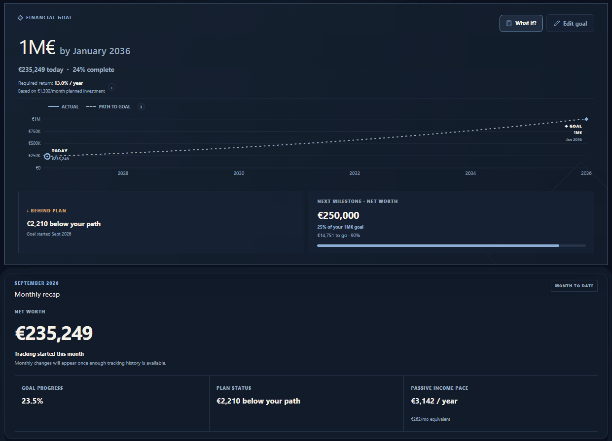Image resolution: width=612 pixels, height=441 pixels.
Task: Click info icon beside planned investment text
Action: pyautogui.click(x=111, y=87)
